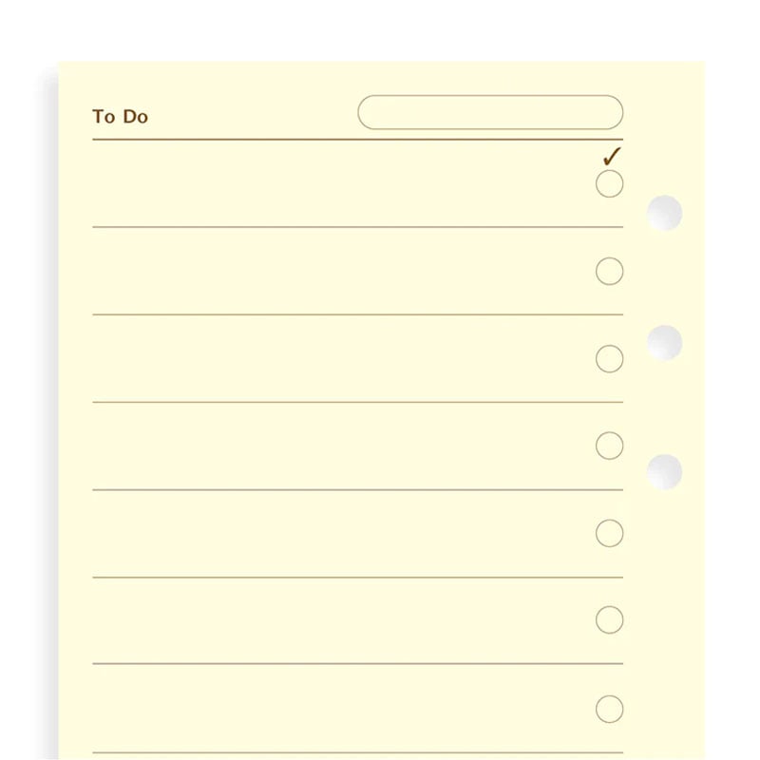This screenshot has height=760, width=760.
Task: Click the middle punched binder hole
Action: [665, 342]
